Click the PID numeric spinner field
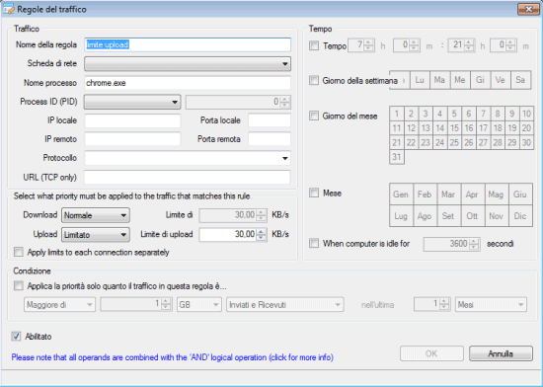Viewport: 543px width, 387px height. [x=238, y=102]
